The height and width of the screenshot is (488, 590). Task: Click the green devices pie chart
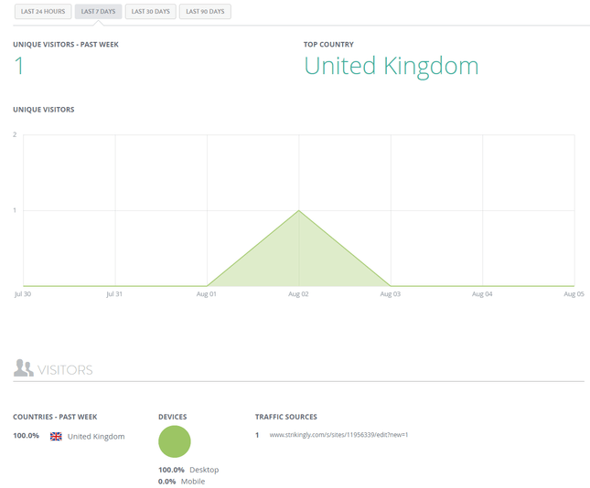175,441
